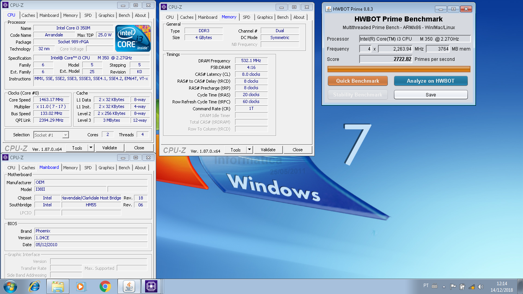Open Mainboard tab in Memory window

click(208, 17)
